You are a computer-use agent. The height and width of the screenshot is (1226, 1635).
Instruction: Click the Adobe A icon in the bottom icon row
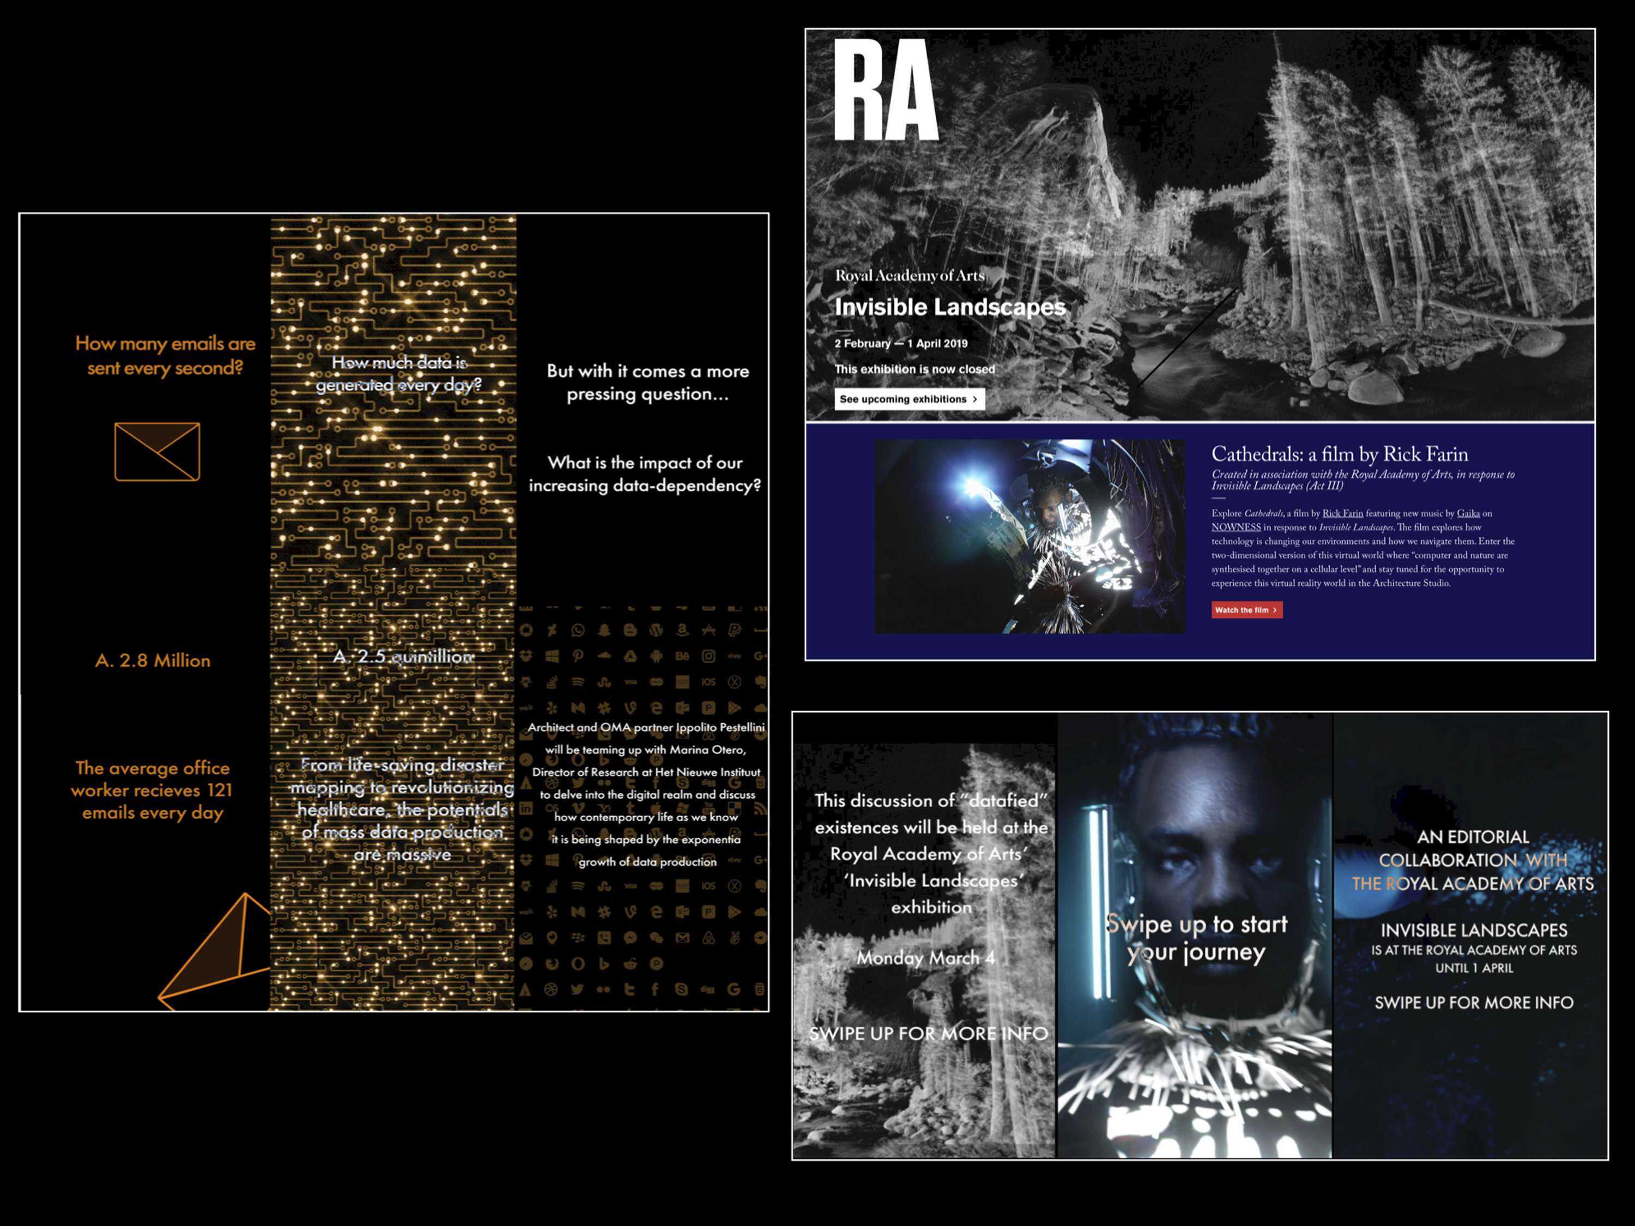click(x=525, y=990)
